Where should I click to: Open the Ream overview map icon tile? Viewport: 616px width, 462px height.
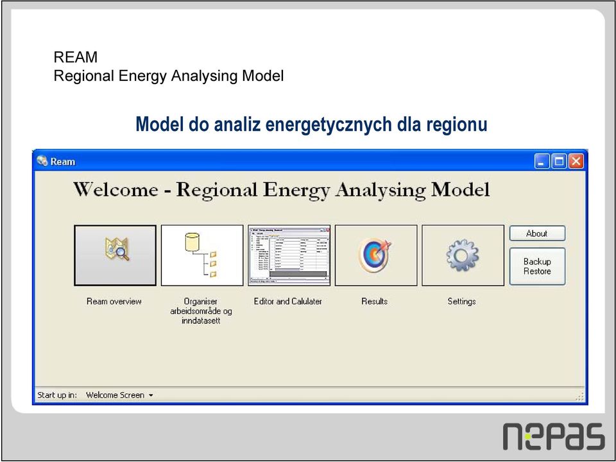pos(115,255)
